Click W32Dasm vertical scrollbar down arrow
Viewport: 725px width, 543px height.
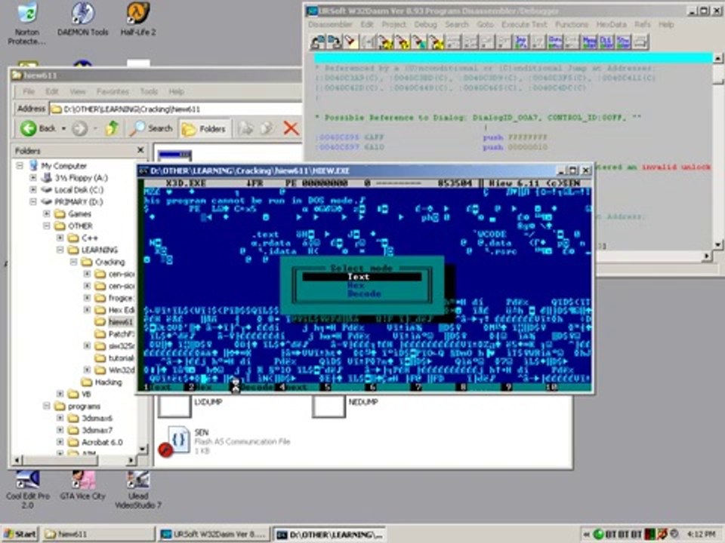717,244
